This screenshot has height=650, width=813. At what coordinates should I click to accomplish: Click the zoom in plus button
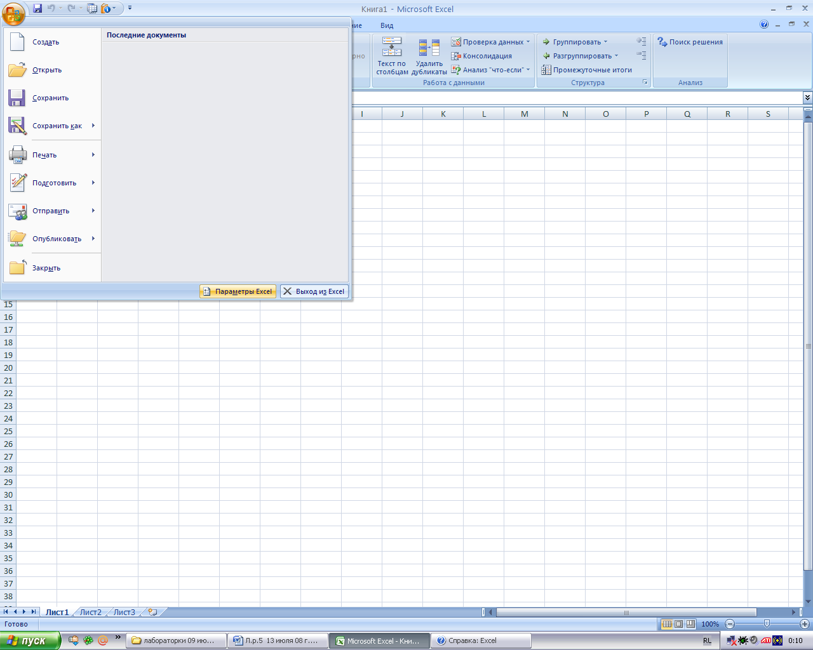[804, 624]
